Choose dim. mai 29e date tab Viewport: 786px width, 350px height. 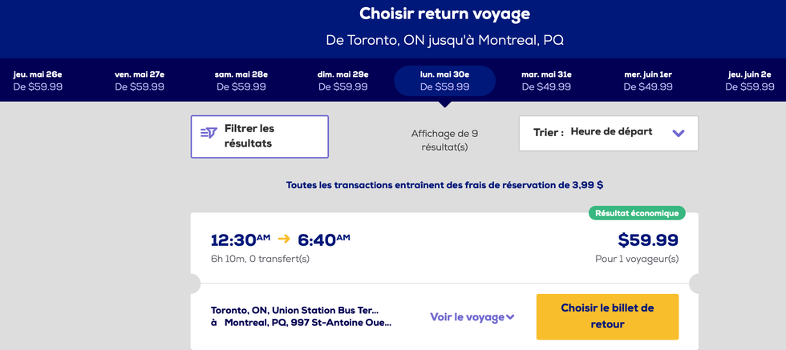click(342, 81)
